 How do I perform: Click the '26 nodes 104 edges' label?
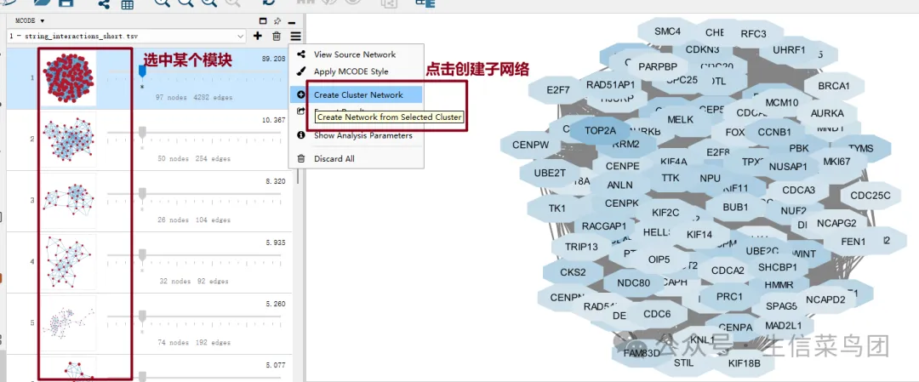click(x=194, y=220)
